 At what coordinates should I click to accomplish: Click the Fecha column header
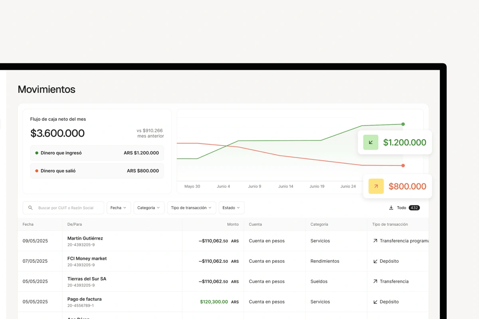pyautogui.click(x=28, y=224)
